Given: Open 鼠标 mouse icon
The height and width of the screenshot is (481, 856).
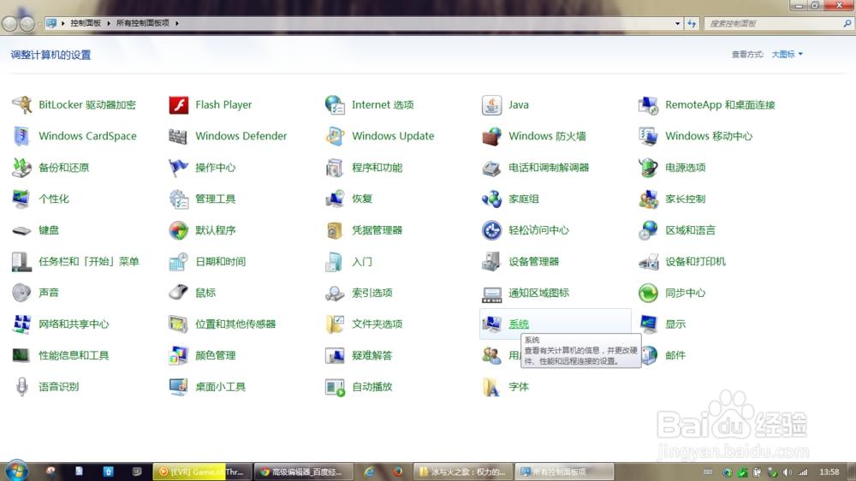Looking at the screenshot, I should (179, 293).
